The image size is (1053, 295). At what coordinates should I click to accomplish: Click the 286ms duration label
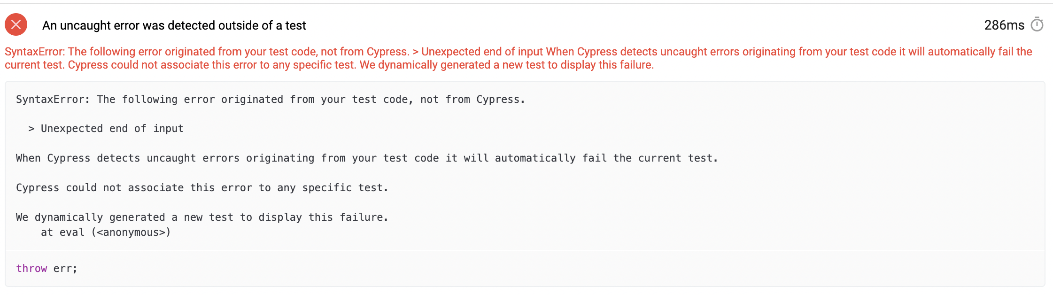[1004, 25]
